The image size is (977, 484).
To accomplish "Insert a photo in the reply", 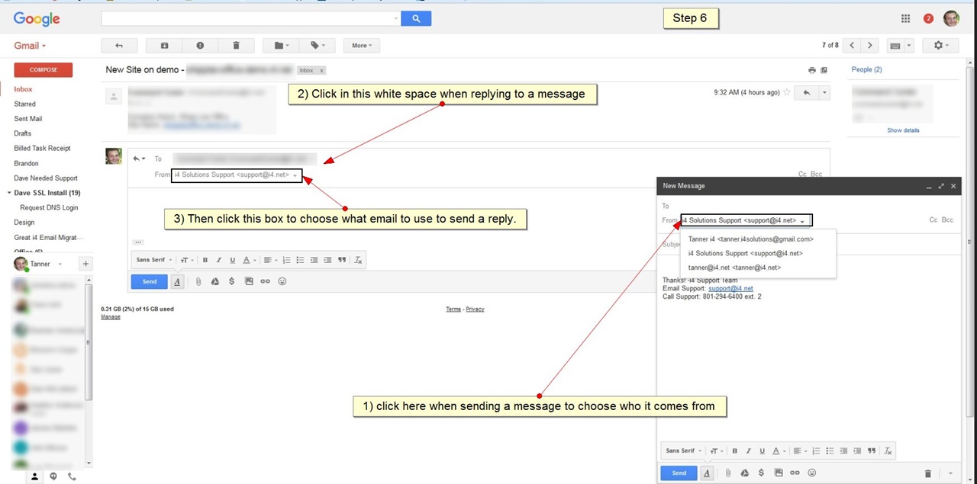I will click(x=249, y=281).
